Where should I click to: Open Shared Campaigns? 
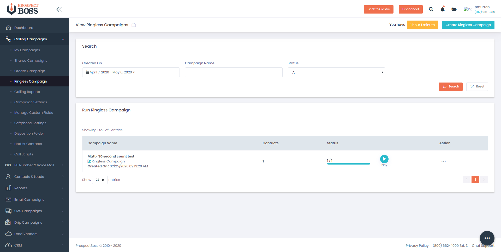(31, 60)
